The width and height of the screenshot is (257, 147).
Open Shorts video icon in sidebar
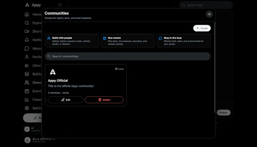pyautogui.click(x=27, y=31)
